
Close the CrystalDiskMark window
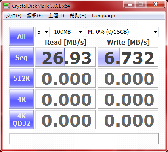[x=155, y=4]
